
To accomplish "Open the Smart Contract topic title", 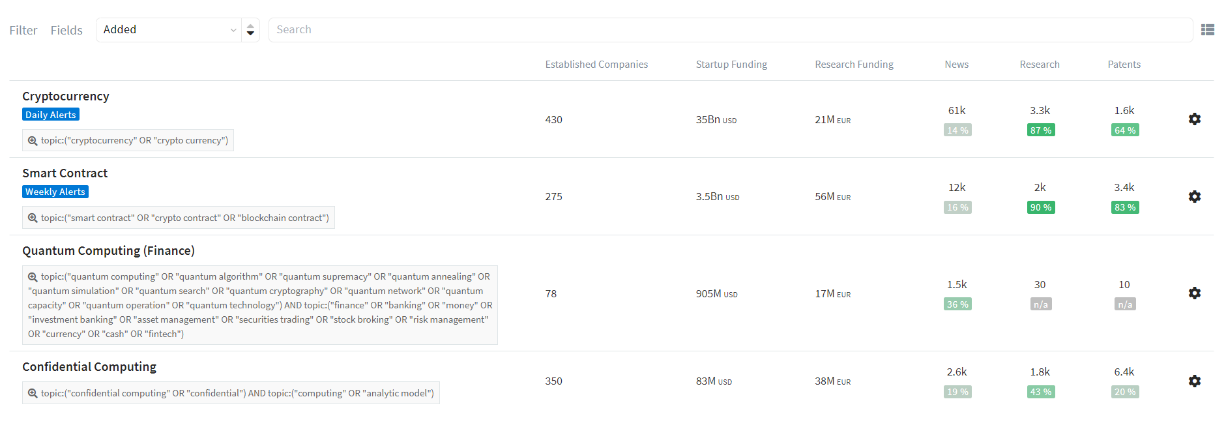I will pyautogui.click(x=65, y=173).
